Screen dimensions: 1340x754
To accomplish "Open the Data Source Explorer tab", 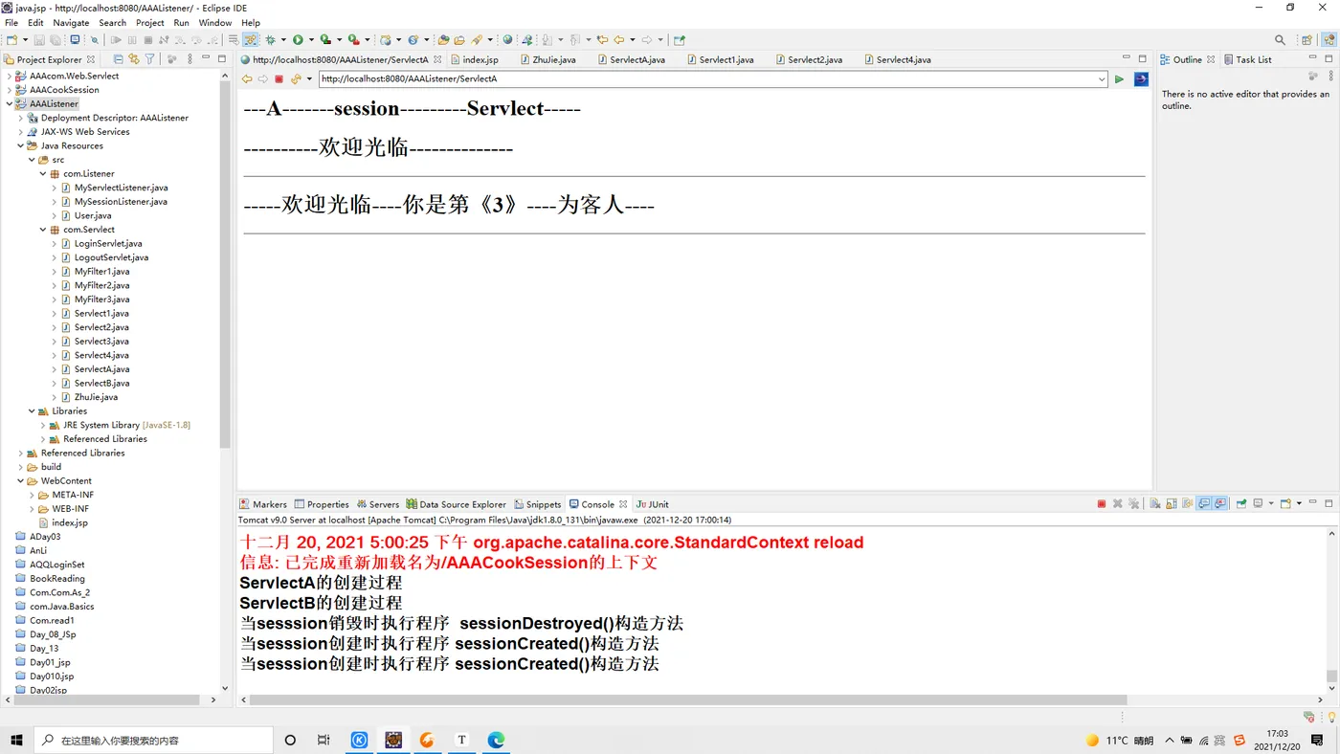I will click(x=457, y=504).
